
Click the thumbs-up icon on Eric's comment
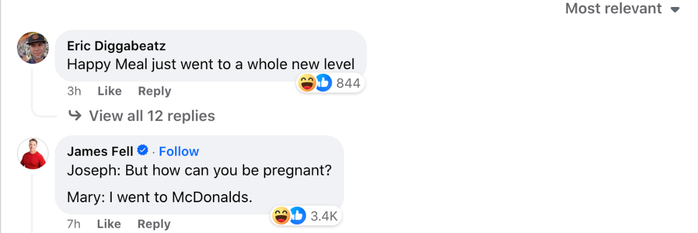pos(323,83)
